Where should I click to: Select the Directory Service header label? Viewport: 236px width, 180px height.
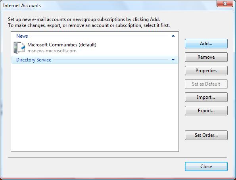[x=34, y=60]
